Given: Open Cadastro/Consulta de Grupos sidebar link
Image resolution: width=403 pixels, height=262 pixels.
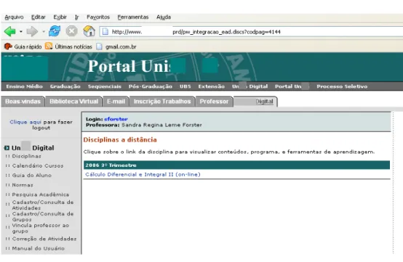Looking at the screenshot, I should (x=43, y=216).
